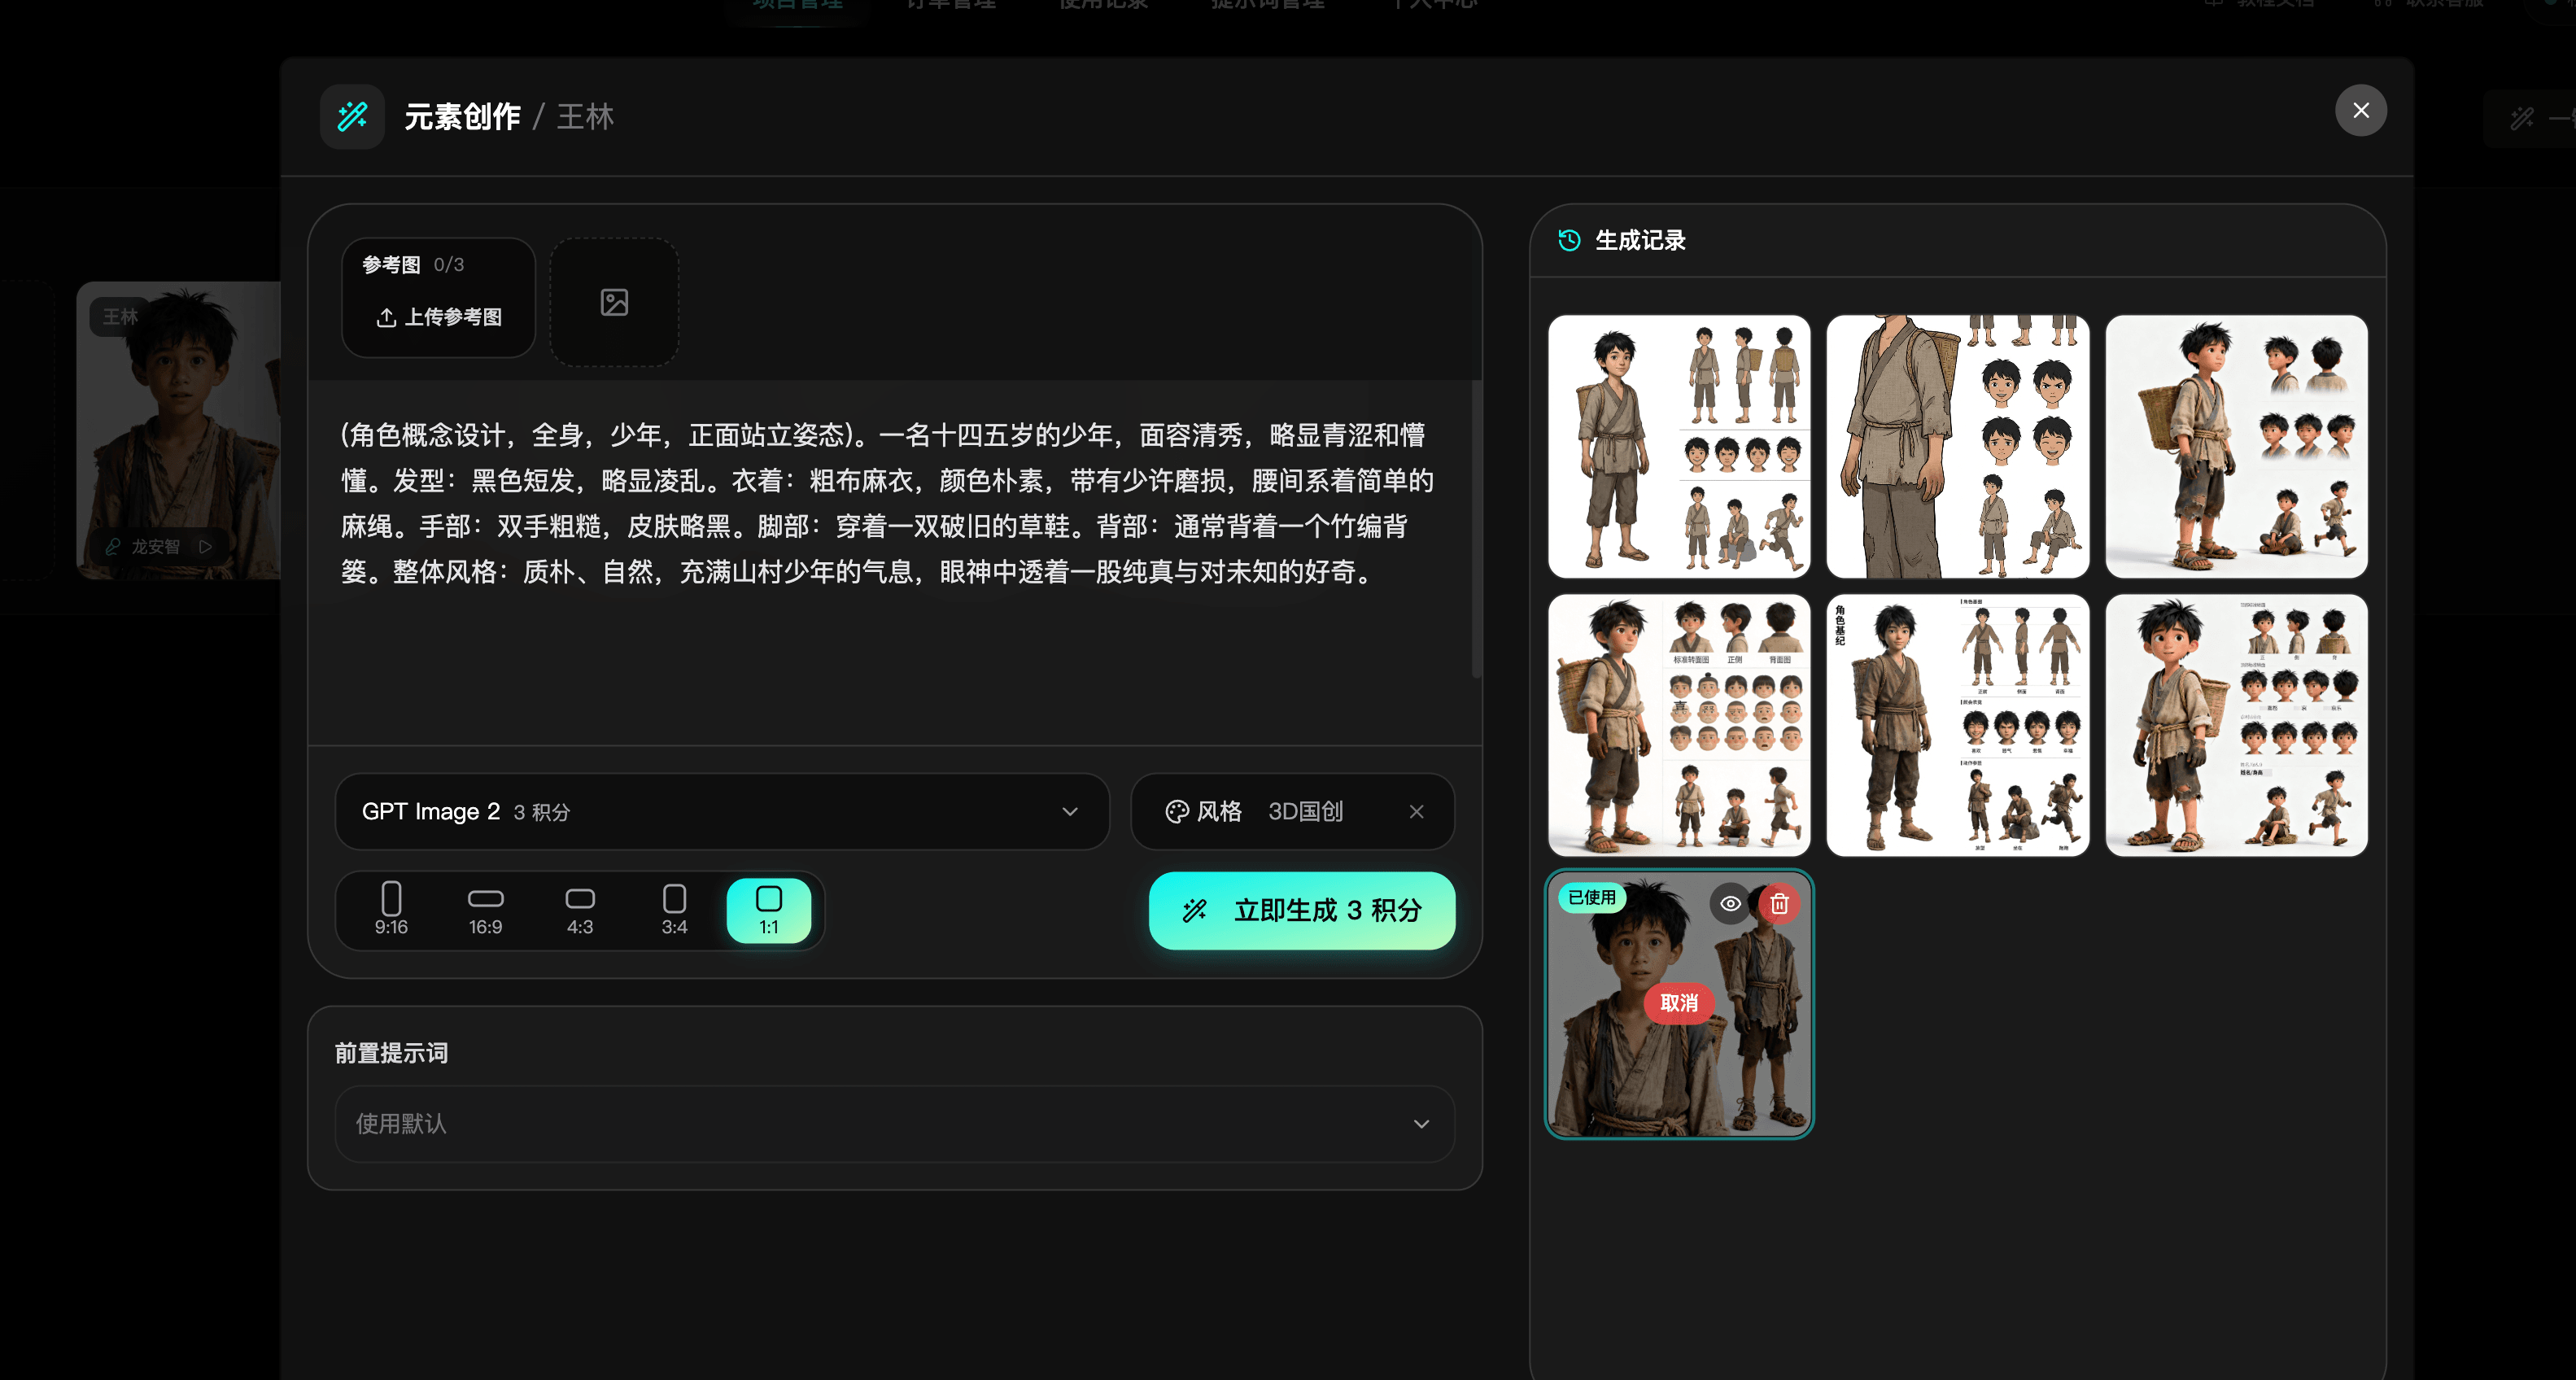This screenshot has width=2576, height=1380.
Task: Close the 元素创作 dialog
Action: pyautogui.click(x=2360, y=110)
